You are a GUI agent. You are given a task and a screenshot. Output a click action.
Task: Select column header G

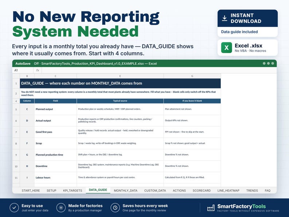(192, 76)
